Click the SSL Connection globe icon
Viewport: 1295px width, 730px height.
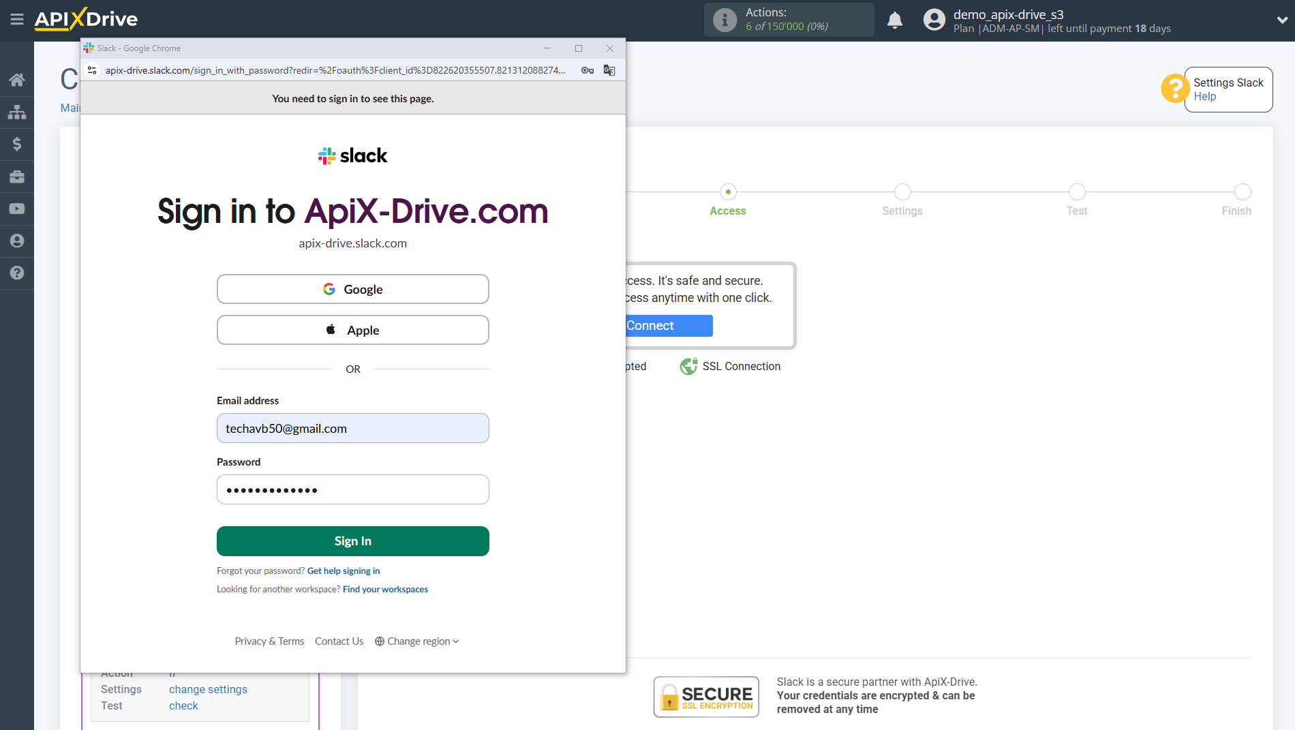coord(688,366)
